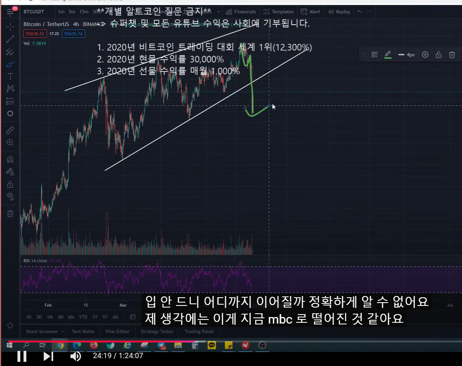Click the RSI 14 close indicator label
This screenshot has height=366, width=462.
pos(35,261)
